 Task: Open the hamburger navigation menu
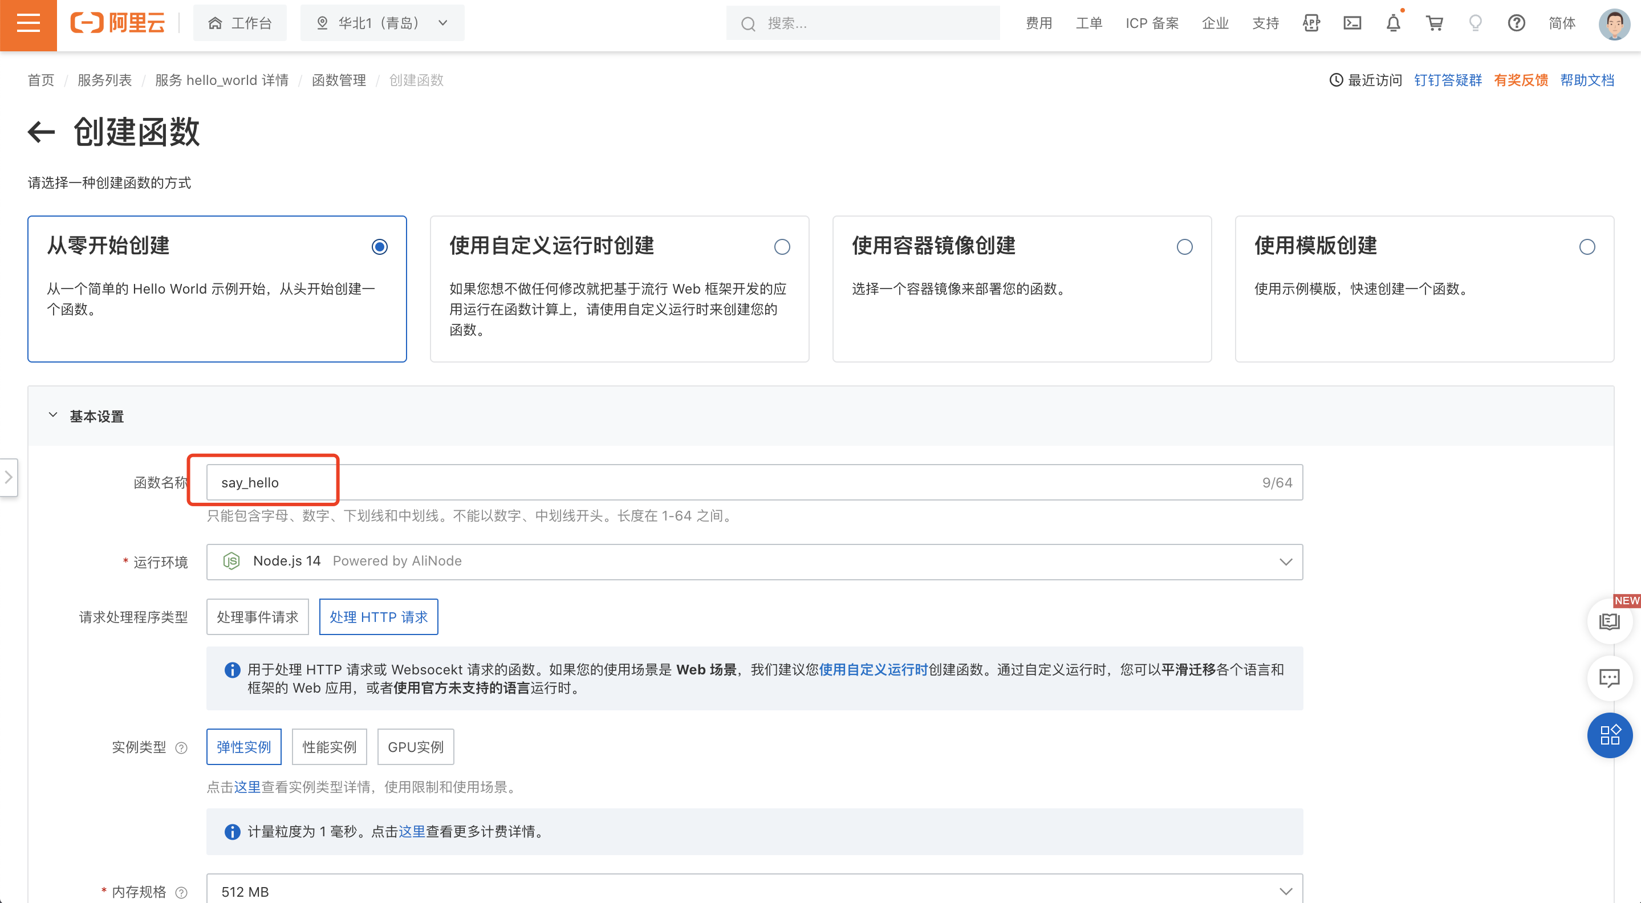(x=28, y=23)
